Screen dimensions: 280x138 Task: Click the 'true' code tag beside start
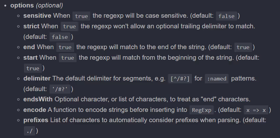68,58
